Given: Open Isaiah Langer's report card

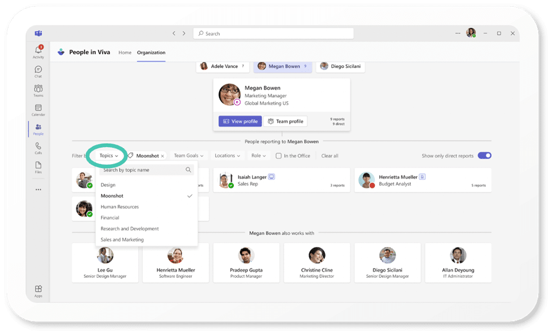Looking at the screenshot, I should tap(281, 180).
